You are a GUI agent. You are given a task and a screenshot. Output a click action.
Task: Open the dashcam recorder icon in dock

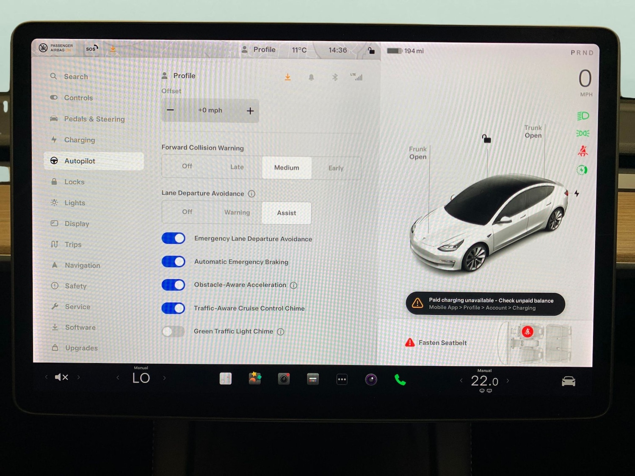click(x=284, y=379)
